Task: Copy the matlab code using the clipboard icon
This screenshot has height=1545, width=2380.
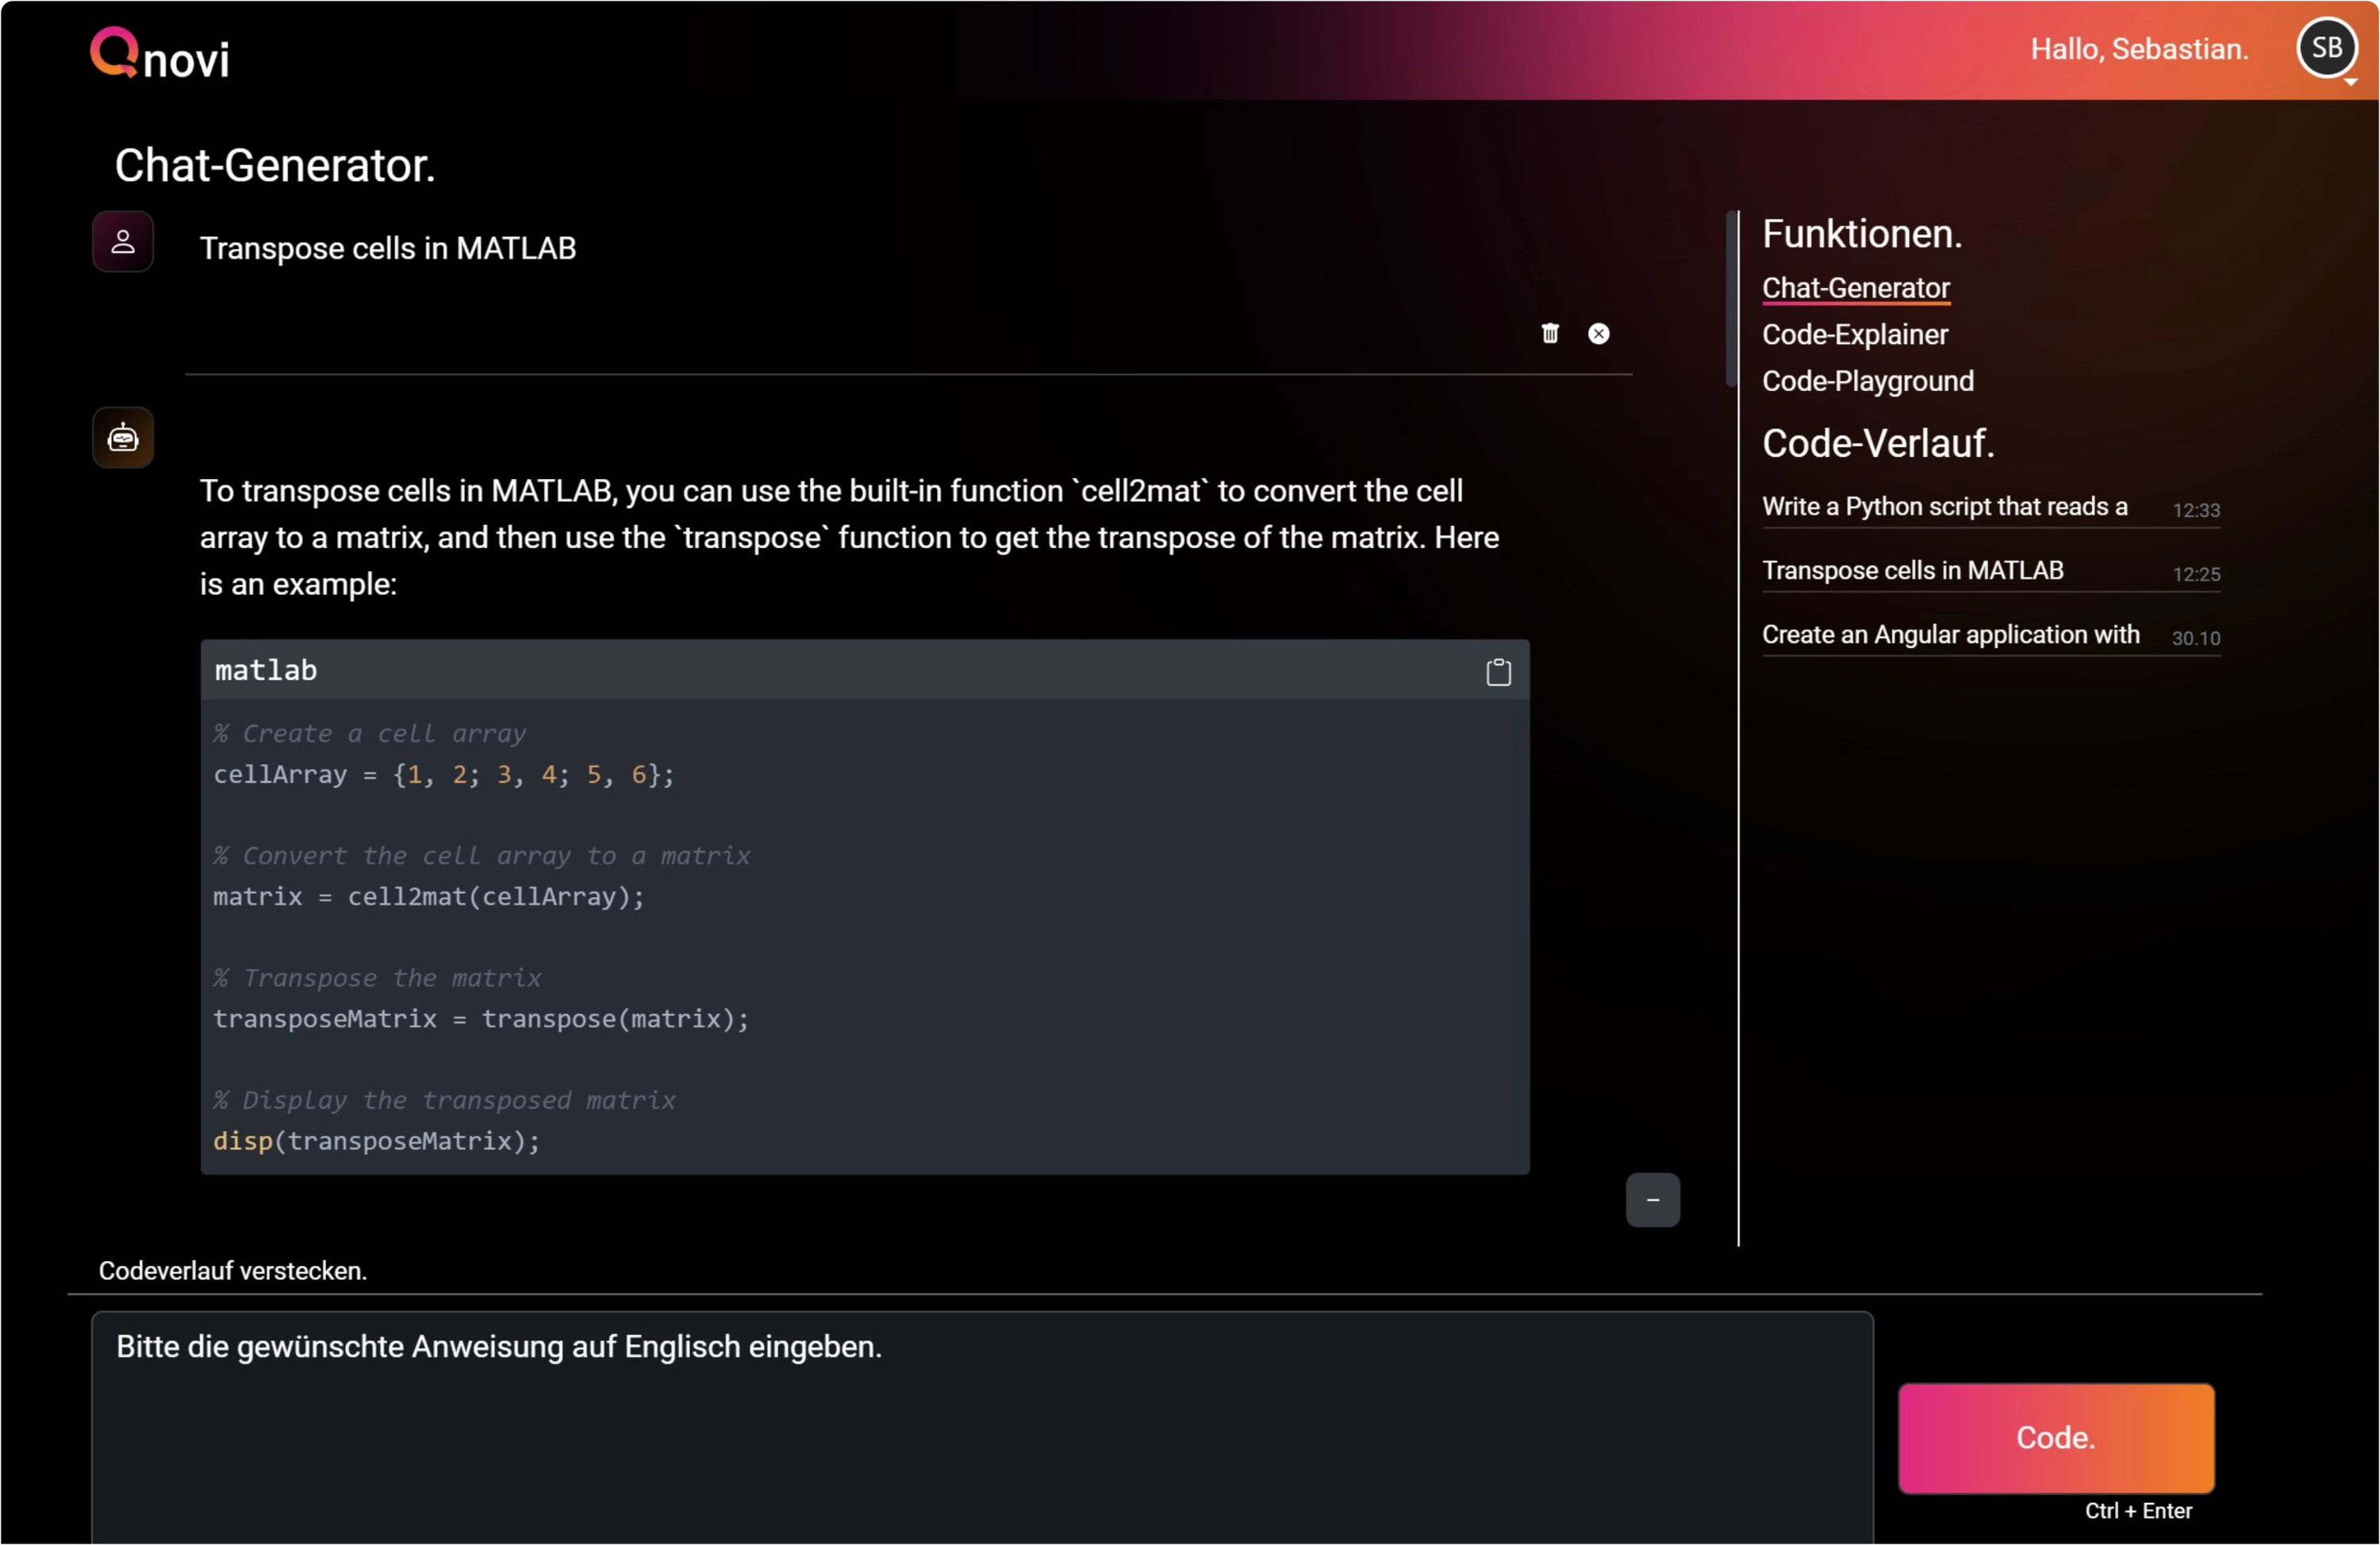Action: point(1498,671)
